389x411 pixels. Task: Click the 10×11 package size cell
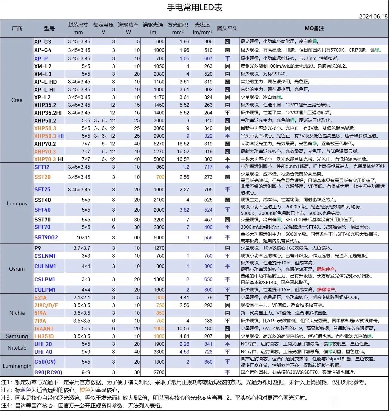[78, 238]
